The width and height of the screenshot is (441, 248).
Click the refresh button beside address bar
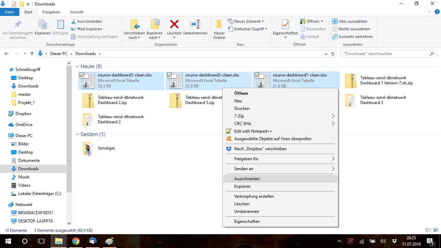pos(333,54)
